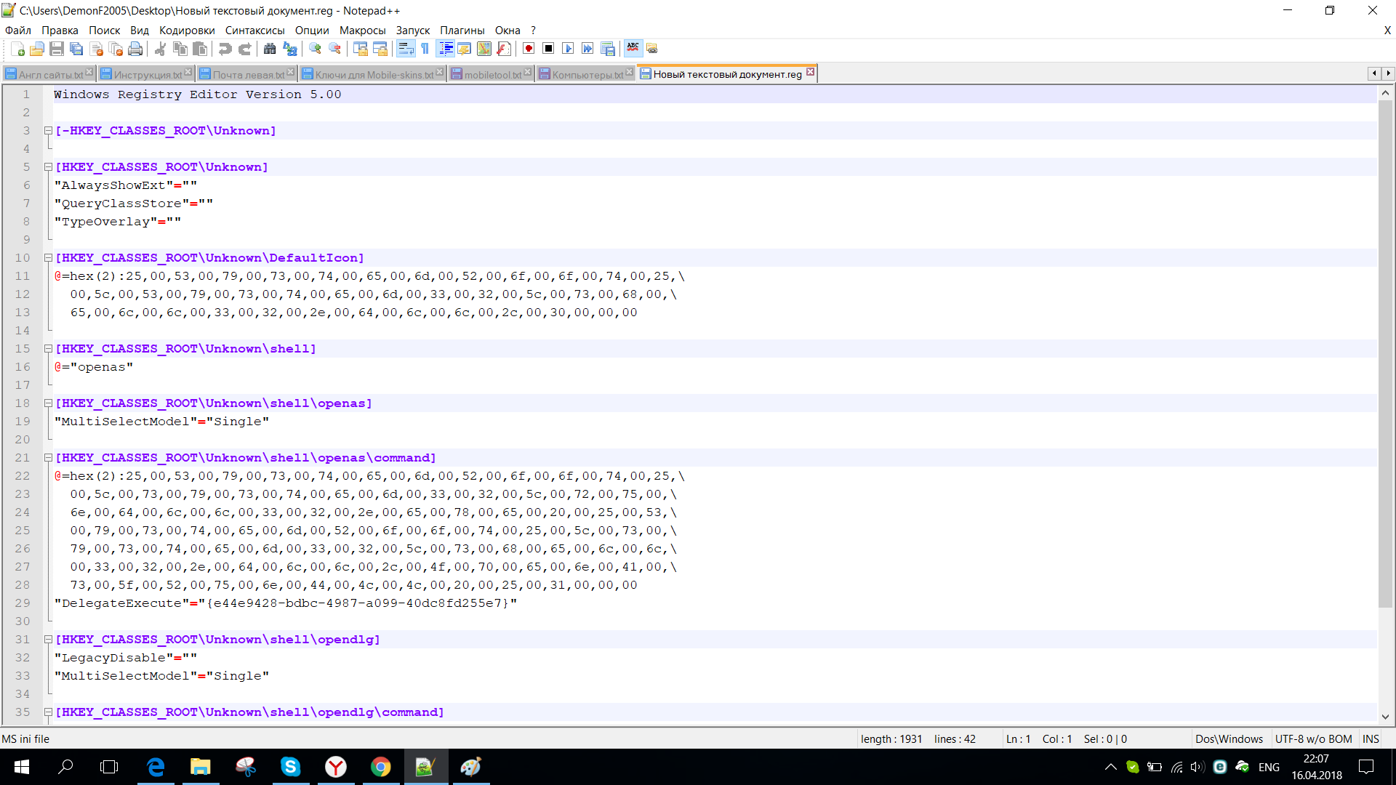Start macro recording with red dot
The height and width of the screenshot is (785, 1396).
point(529,49)
